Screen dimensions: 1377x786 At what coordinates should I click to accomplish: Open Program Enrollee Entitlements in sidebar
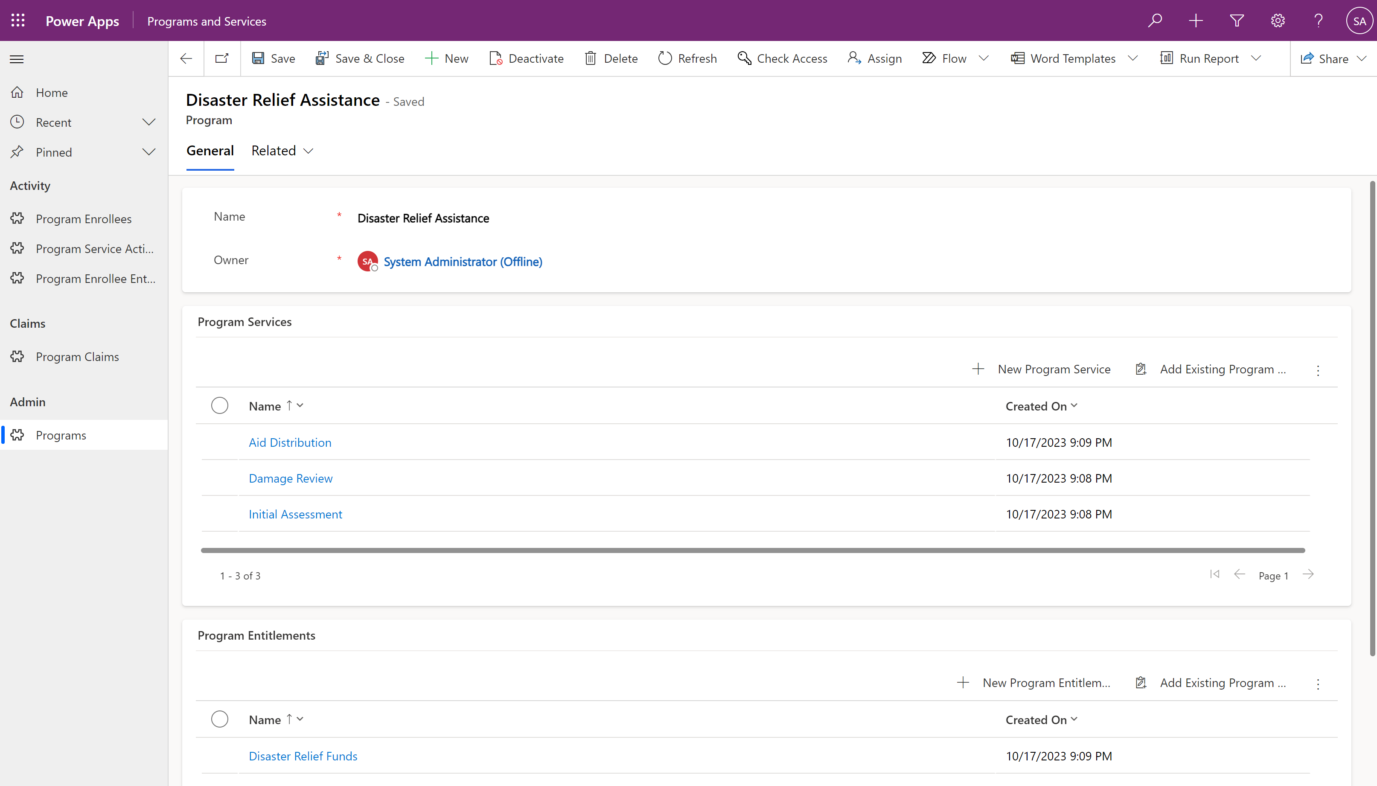click(x=84, y=278)
